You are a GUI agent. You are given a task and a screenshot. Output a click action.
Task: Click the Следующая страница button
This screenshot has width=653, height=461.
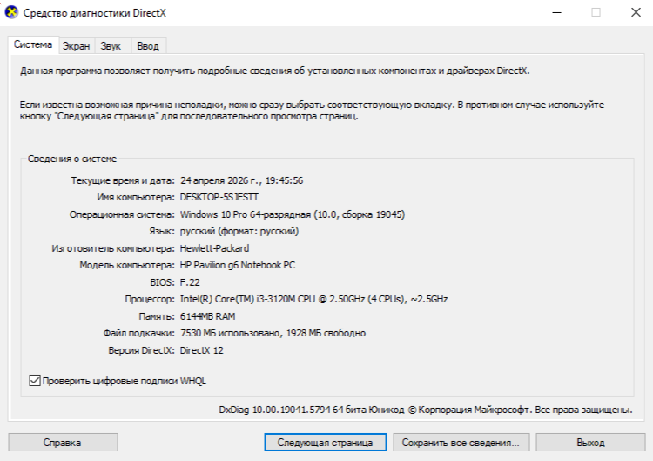coord(326,442)
